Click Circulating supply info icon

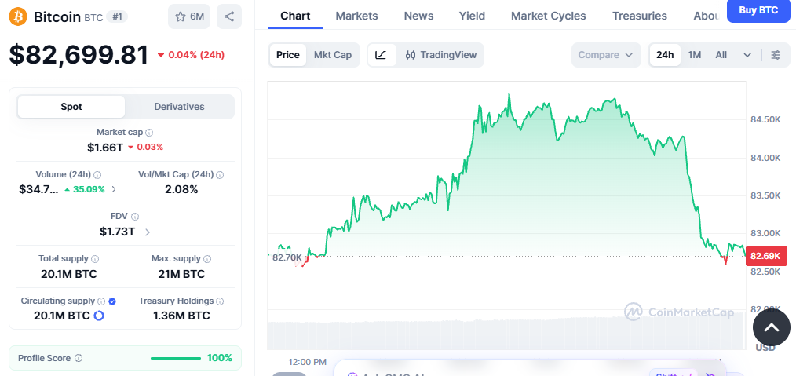pyautogui.click(x=101, y=301)
